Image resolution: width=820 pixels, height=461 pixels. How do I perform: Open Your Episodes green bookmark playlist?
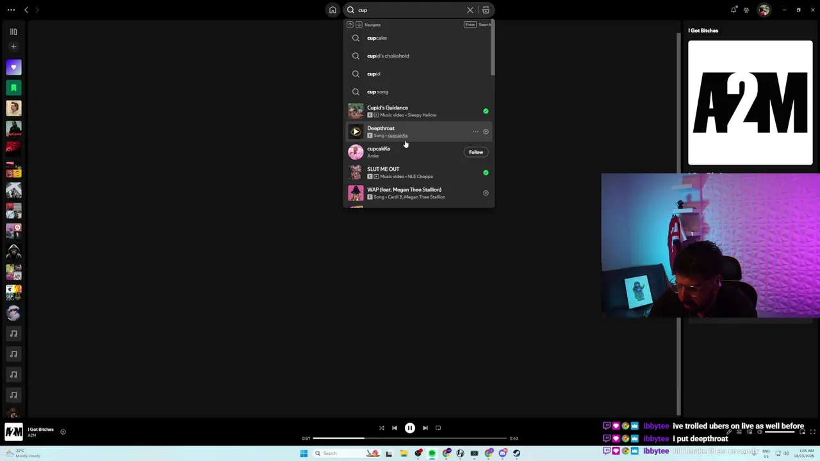click(13, 88)
